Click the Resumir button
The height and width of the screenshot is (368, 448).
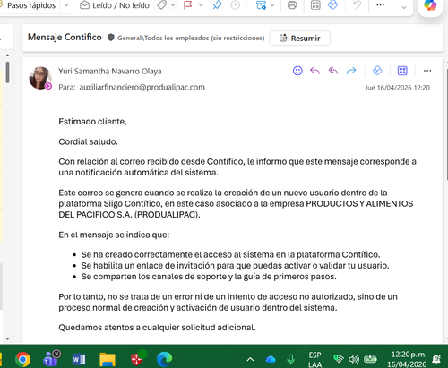coord(300,39)
